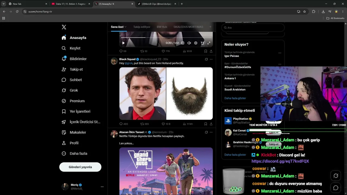Open video player settings gear
347x195 pixels.
tap(196, 43)
